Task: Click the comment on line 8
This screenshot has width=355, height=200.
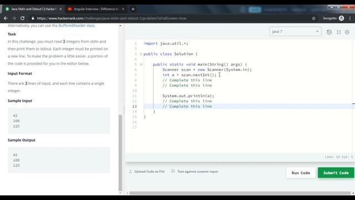Action: coord(187,80)
